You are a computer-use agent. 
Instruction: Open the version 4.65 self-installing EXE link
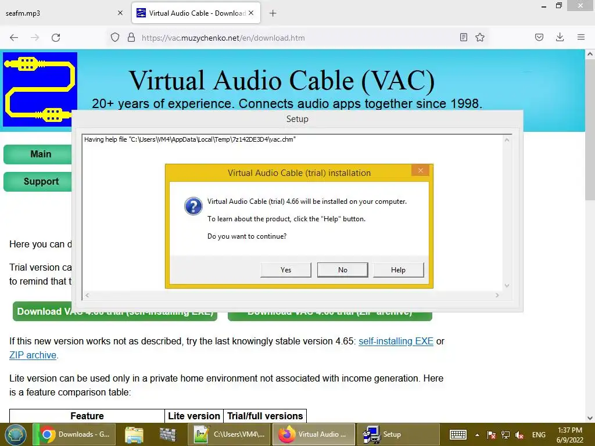click(396, 341)
